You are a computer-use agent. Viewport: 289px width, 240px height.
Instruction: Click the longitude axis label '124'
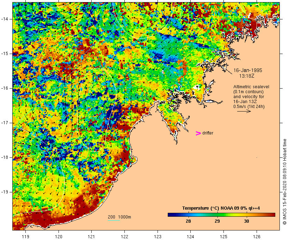tap(190, 236)
